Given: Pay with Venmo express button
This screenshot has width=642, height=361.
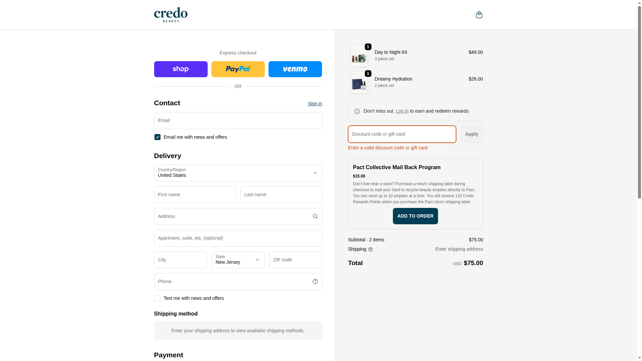Looking at the screenshot, I should (295, 69).
